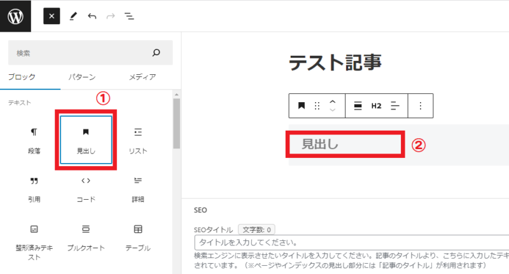Viewport: 509px width, 274px height.
Task: Select the pencil edit tool
Action: click(73, 16)
